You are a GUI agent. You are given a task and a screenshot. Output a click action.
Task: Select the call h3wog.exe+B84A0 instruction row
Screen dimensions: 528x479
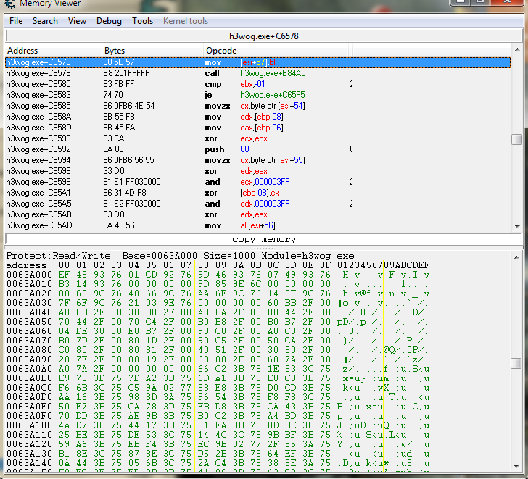pyautogui.click(x=181, y=73)
